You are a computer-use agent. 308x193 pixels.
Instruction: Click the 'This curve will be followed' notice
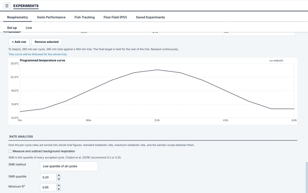pos(38,54)
